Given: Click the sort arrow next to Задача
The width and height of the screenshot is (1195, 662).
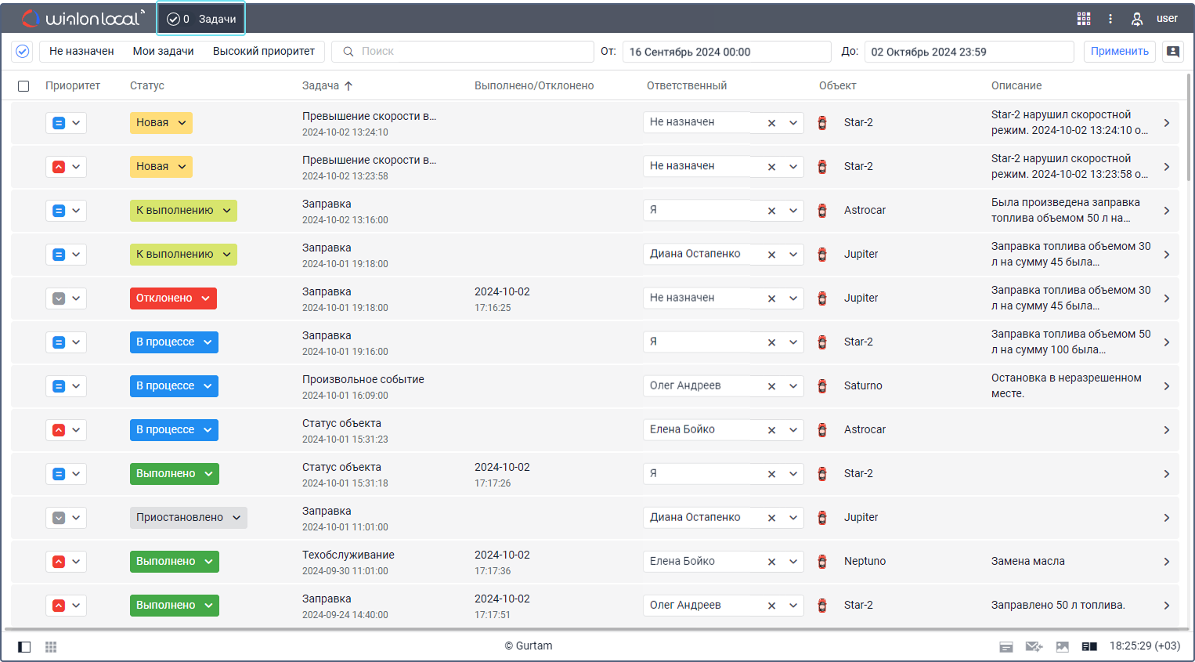Looking at the screenshot, I should point(348,85).
